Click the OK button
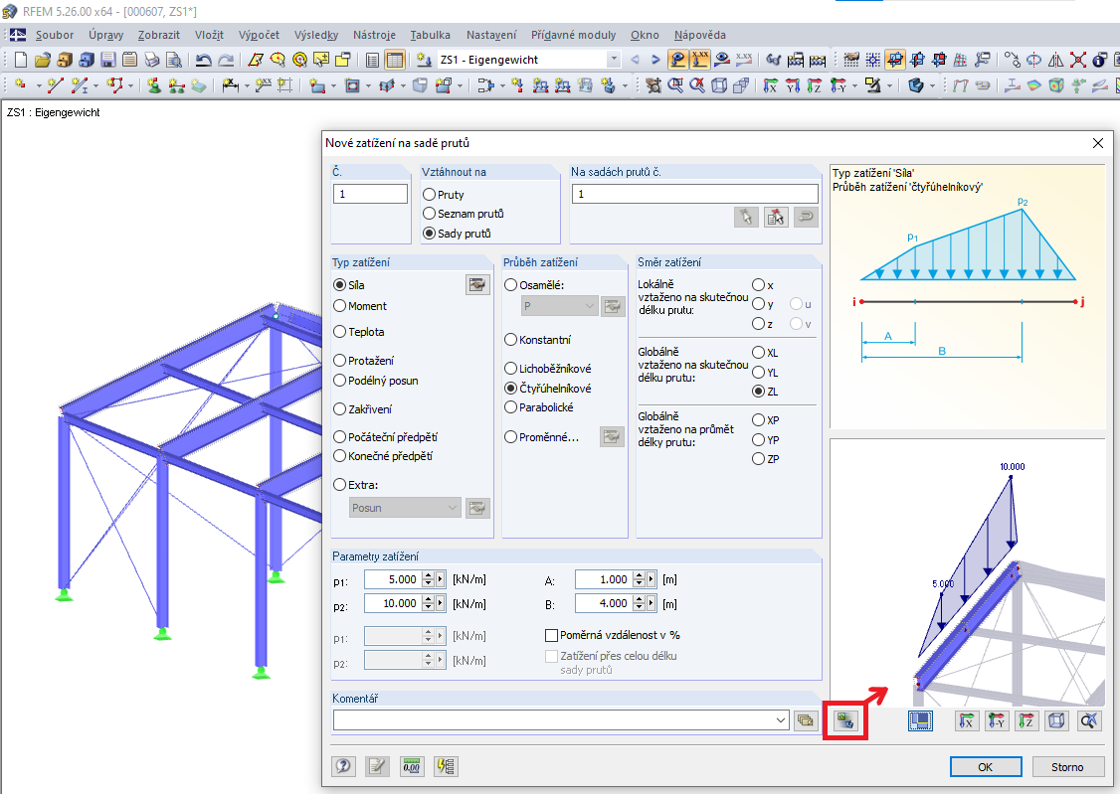 coord(986,767)
